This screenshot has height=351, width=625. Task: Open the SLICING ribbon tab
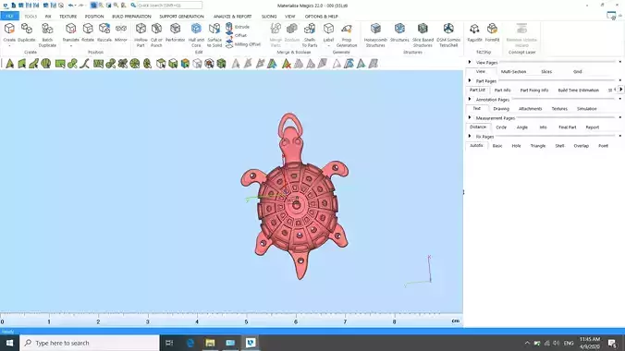coord(269,17)
